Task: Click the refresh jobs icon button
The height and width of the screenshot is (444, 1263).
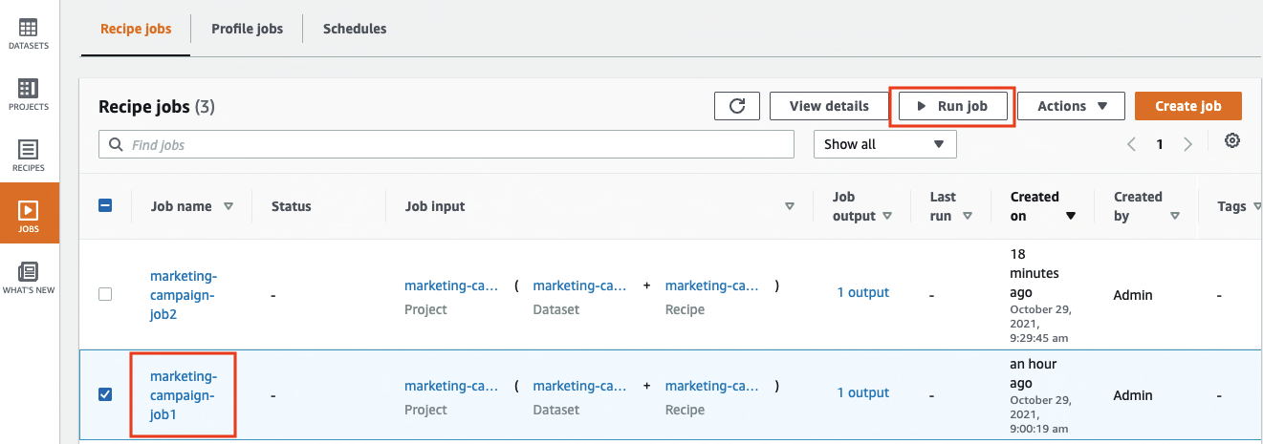Action: click(x=737, y=106)
